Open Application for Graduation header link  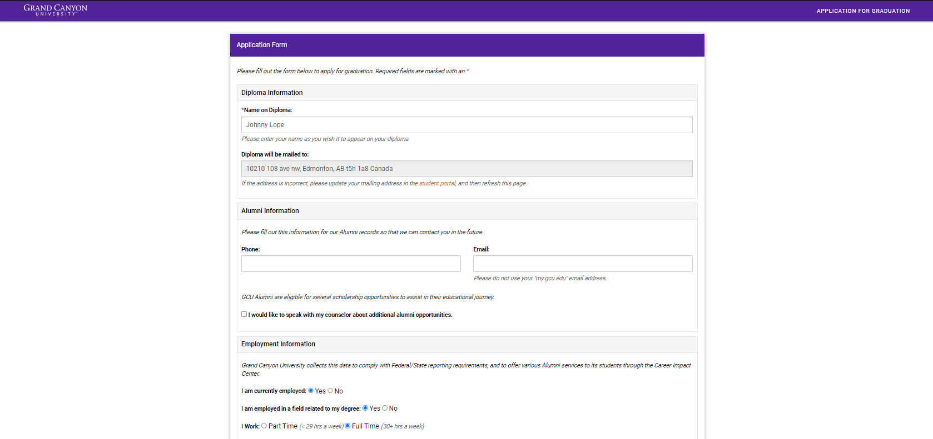[863, 11]
